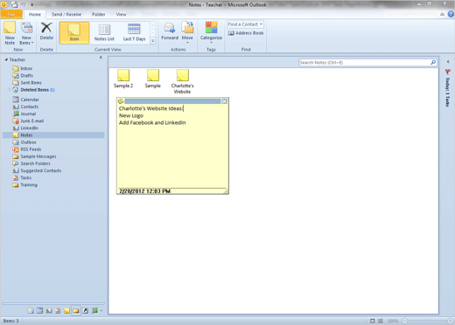Click inside the Search Notes field

365,62
